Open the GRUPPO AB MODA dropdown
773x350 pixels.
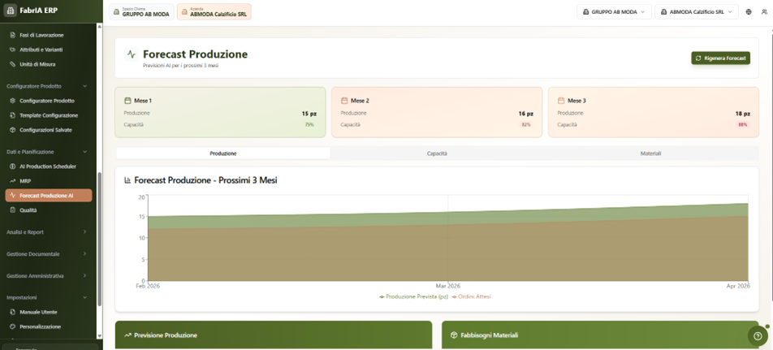pyautogui.click(x=614, y=12)
